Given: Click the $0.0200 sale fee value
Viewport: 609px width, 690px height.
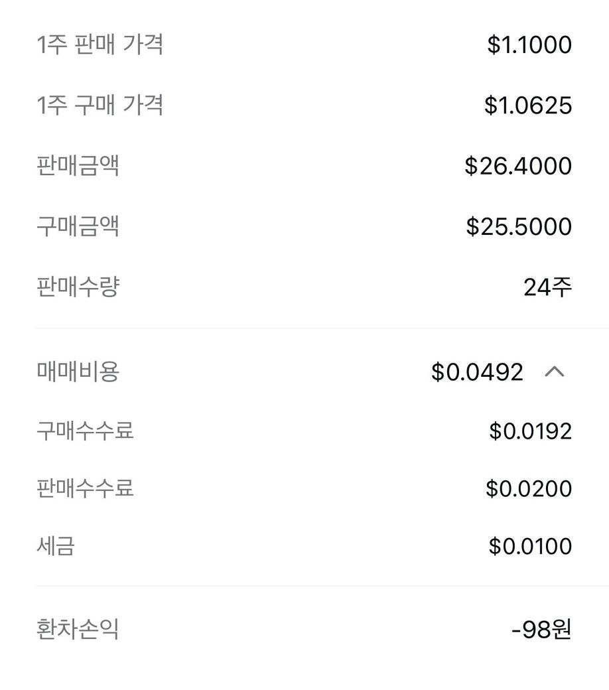Looking at the screenshot, I should 529,489.
